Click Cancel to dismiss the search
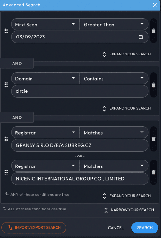Screen dimensions: 161x238 click(116, 228)
